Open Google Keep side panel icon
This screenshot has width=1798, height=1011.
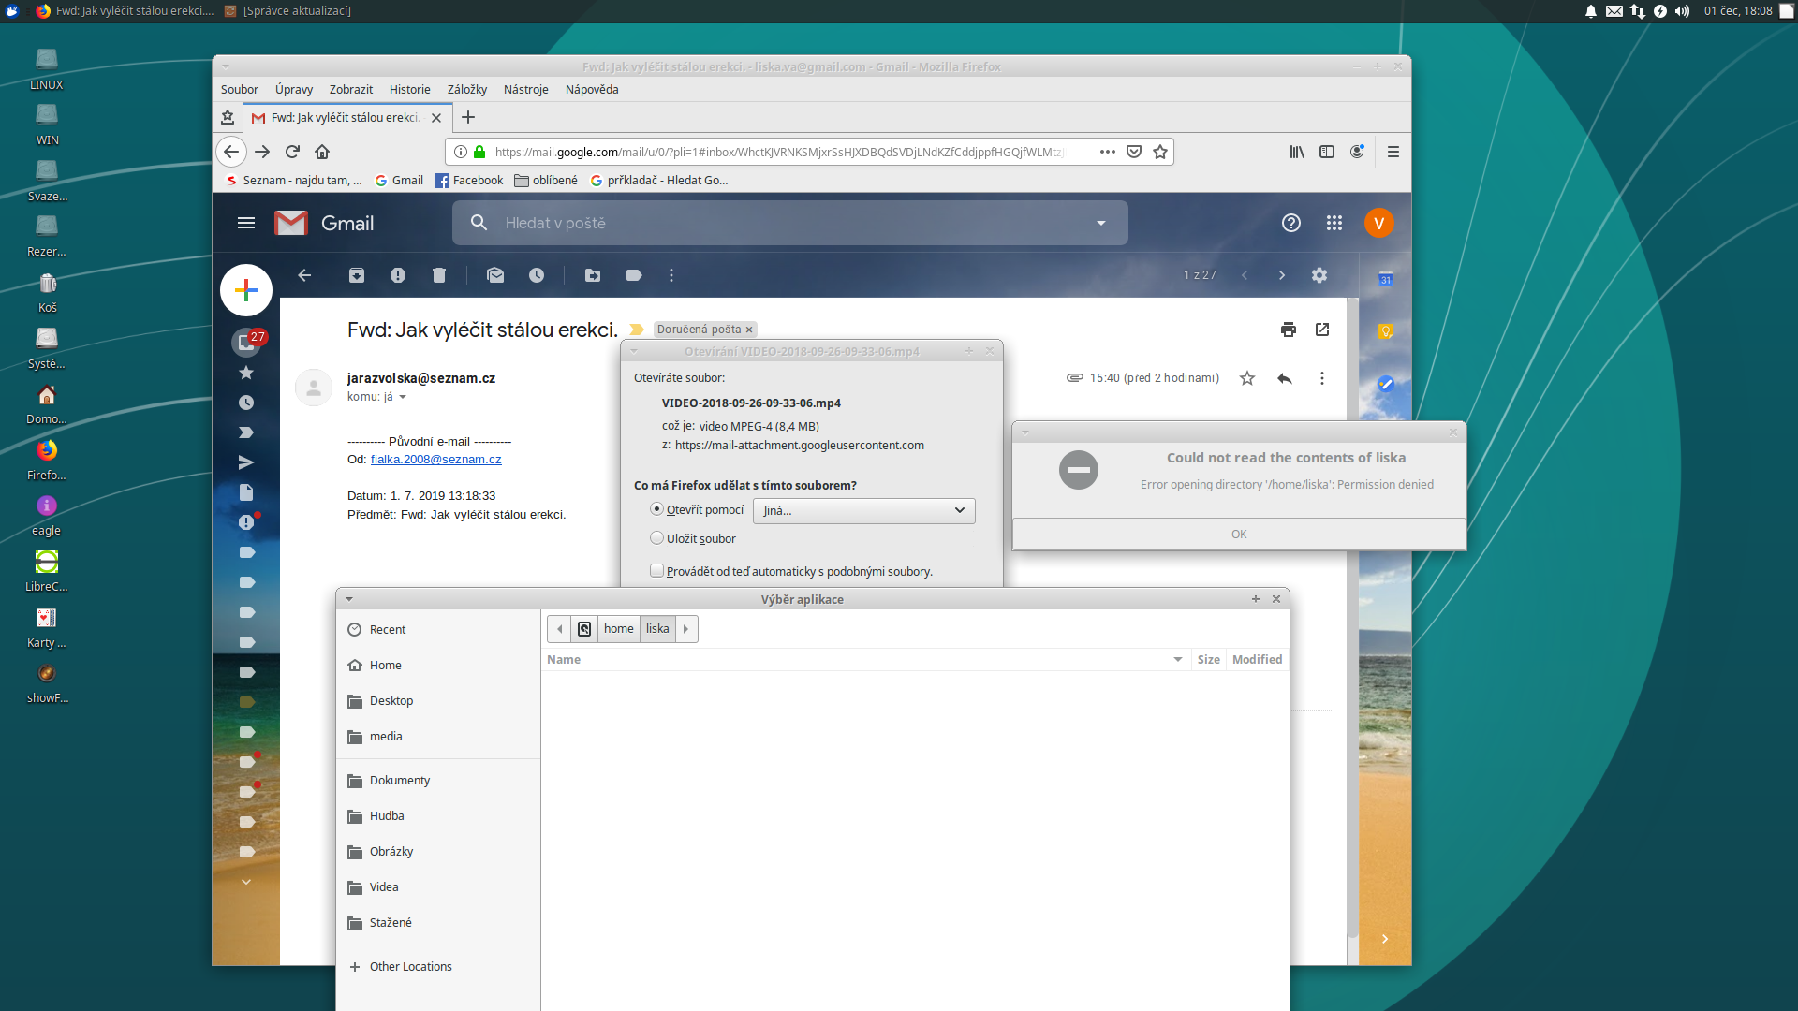click(x=1386, y=331)
